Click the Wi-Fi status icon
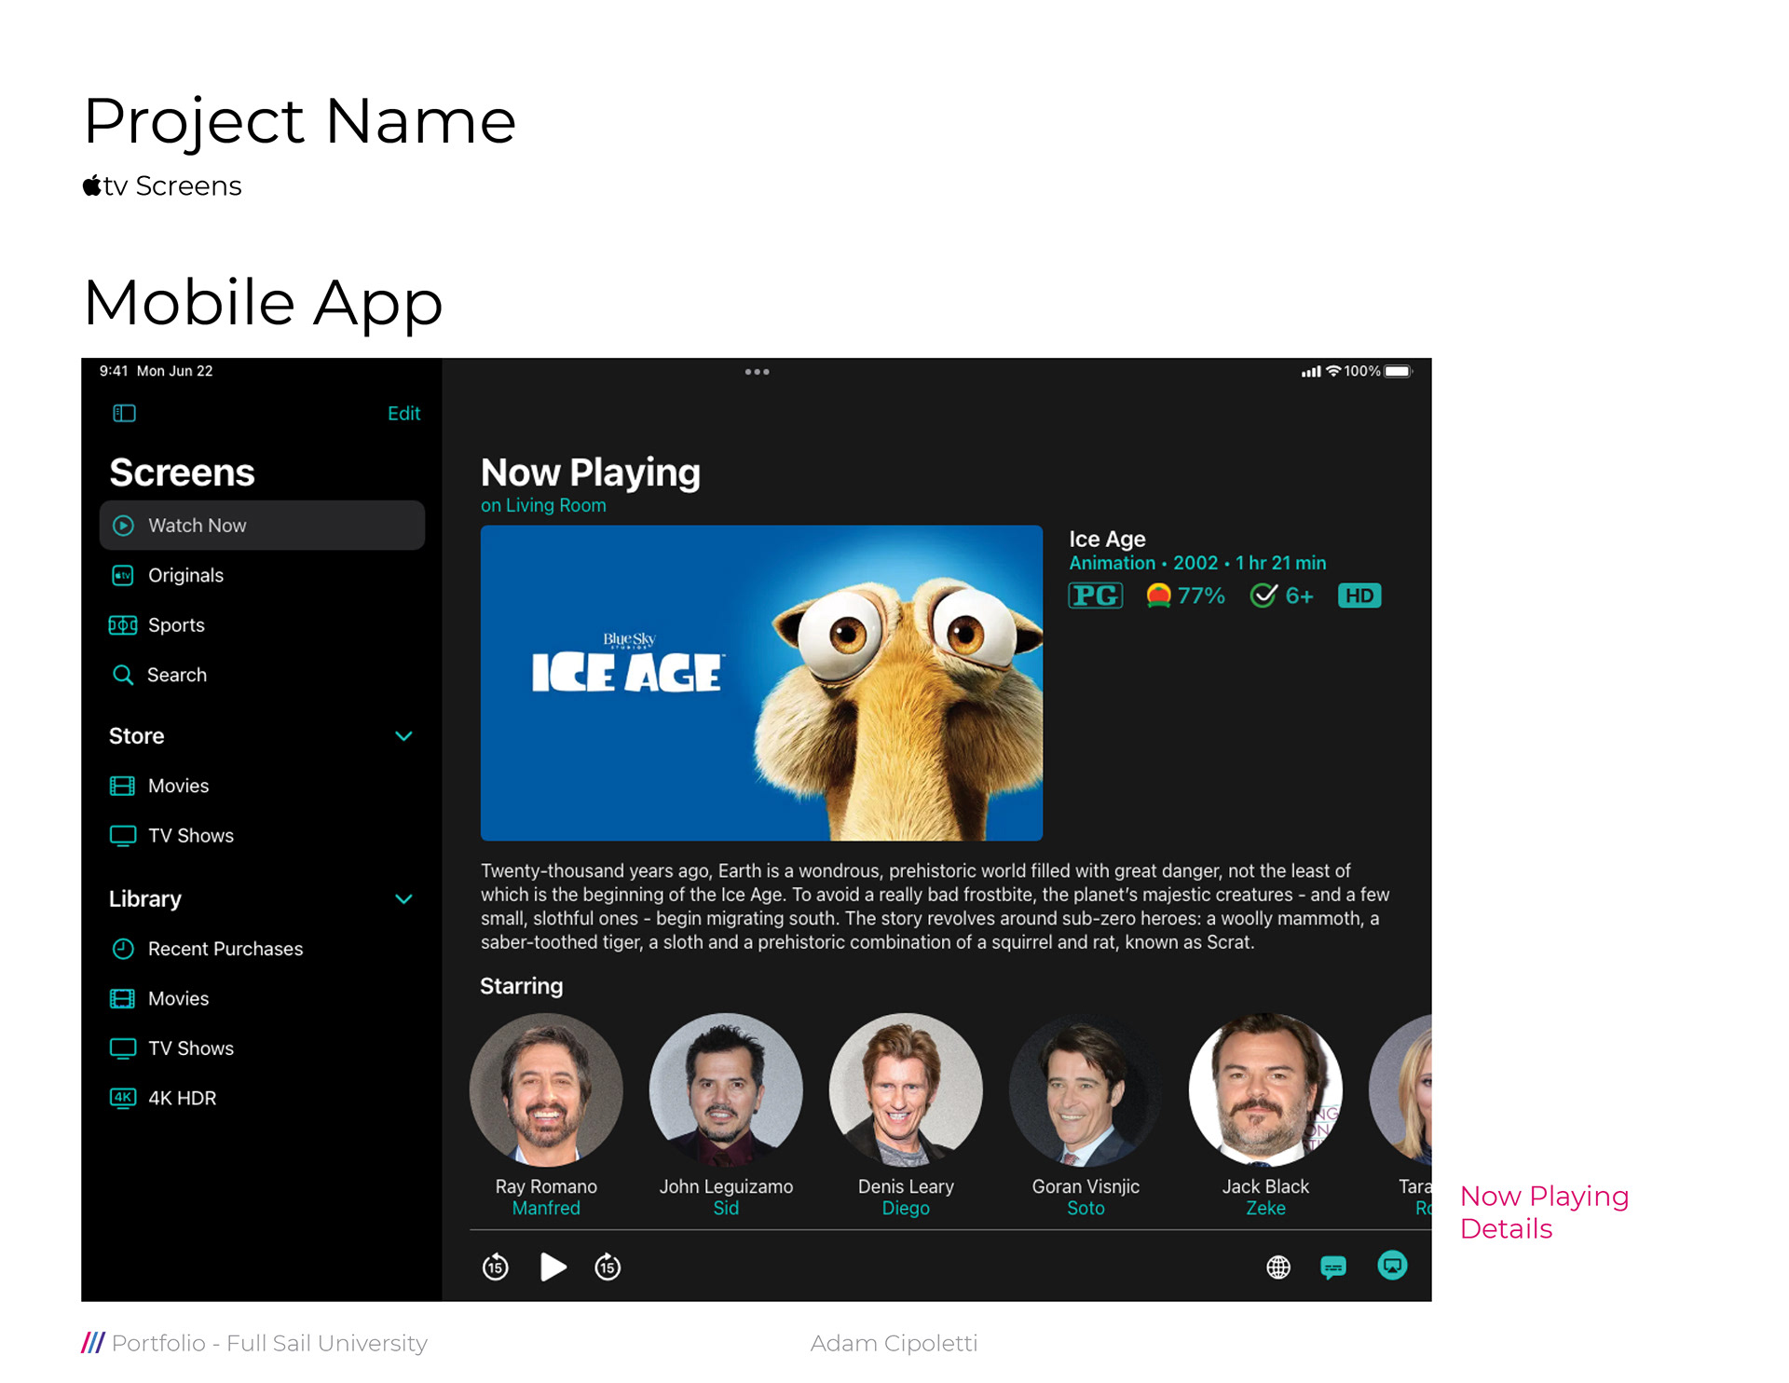The height and width of the screenshot is (1383, 1789). point(1333,371)
